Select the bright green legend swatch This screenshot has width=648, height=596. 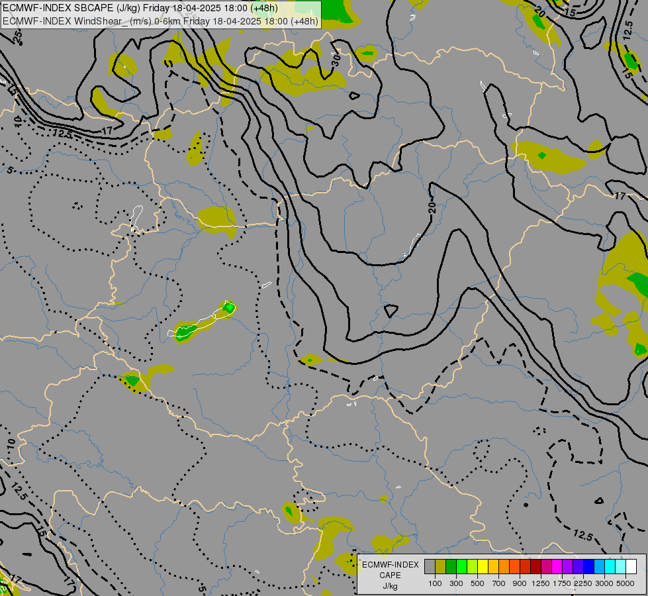tap(461, 566)
